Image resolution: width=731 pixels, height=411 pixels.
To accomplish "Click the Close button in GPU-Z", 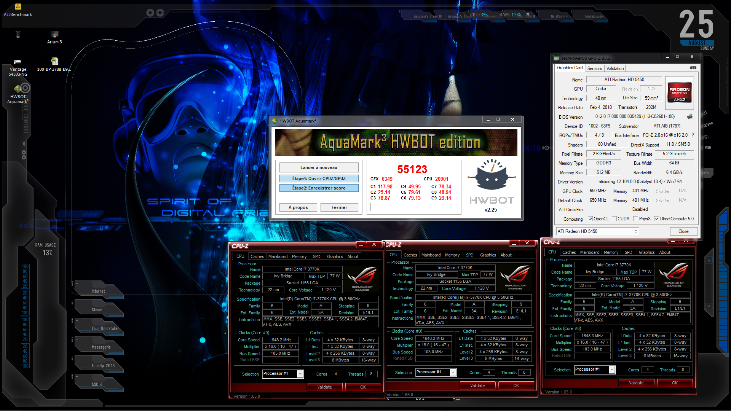I will point(683,231).
